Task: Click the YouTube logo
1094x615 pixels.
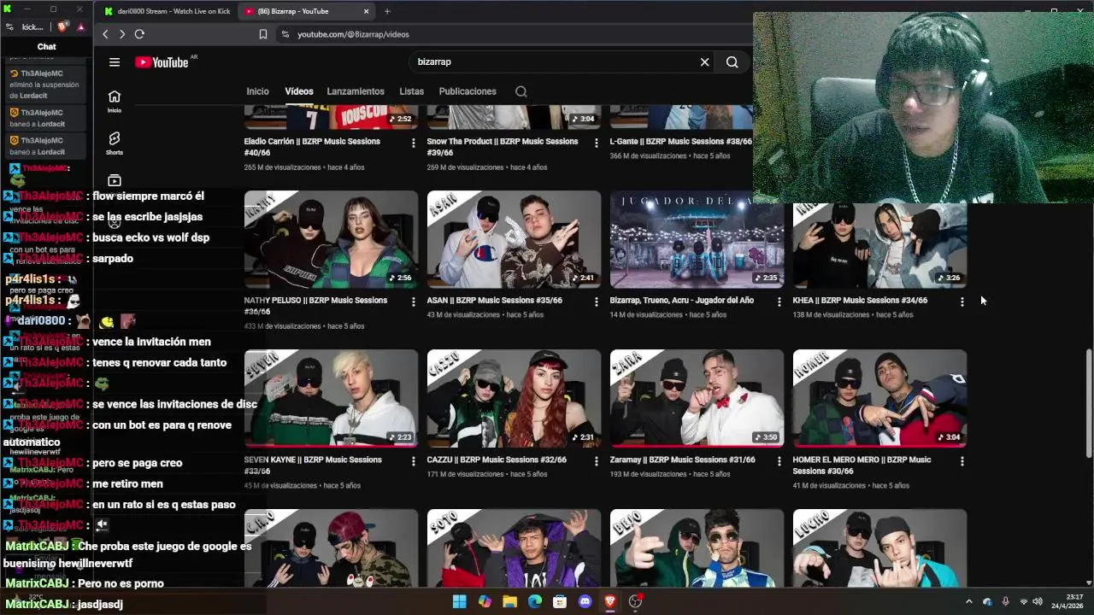Action: pyautogui.click(x=162, y=61)
